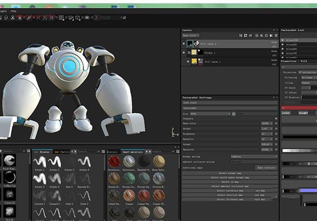Open Base Color channel format dropdown
The height and width of the screenshot is (221, 317).
coord(267,123)
